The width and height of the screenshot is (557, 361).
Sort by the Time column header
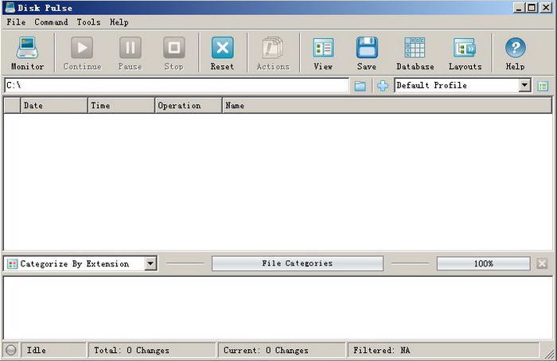pyautogui.click(x=121, y=106)
